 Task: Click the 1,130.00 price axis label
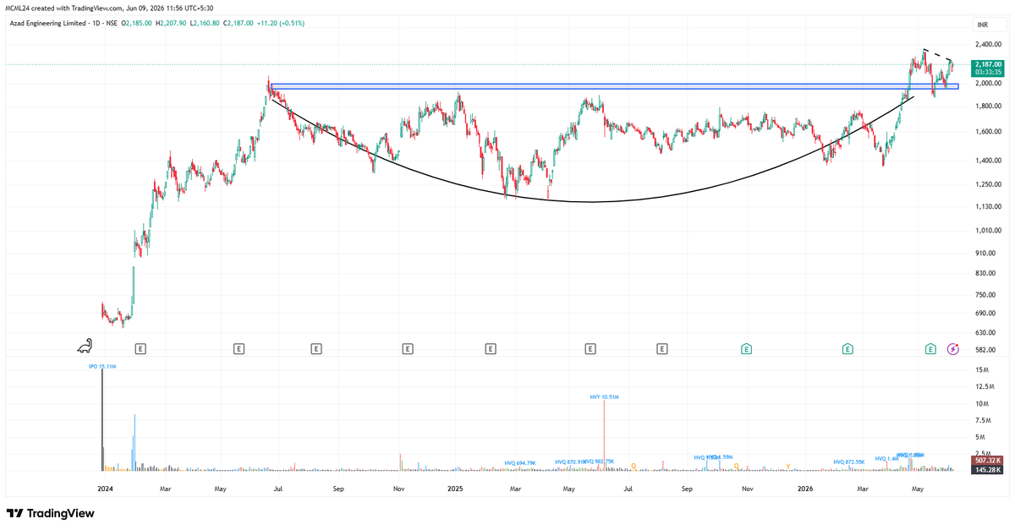click(x=987, y=206)
